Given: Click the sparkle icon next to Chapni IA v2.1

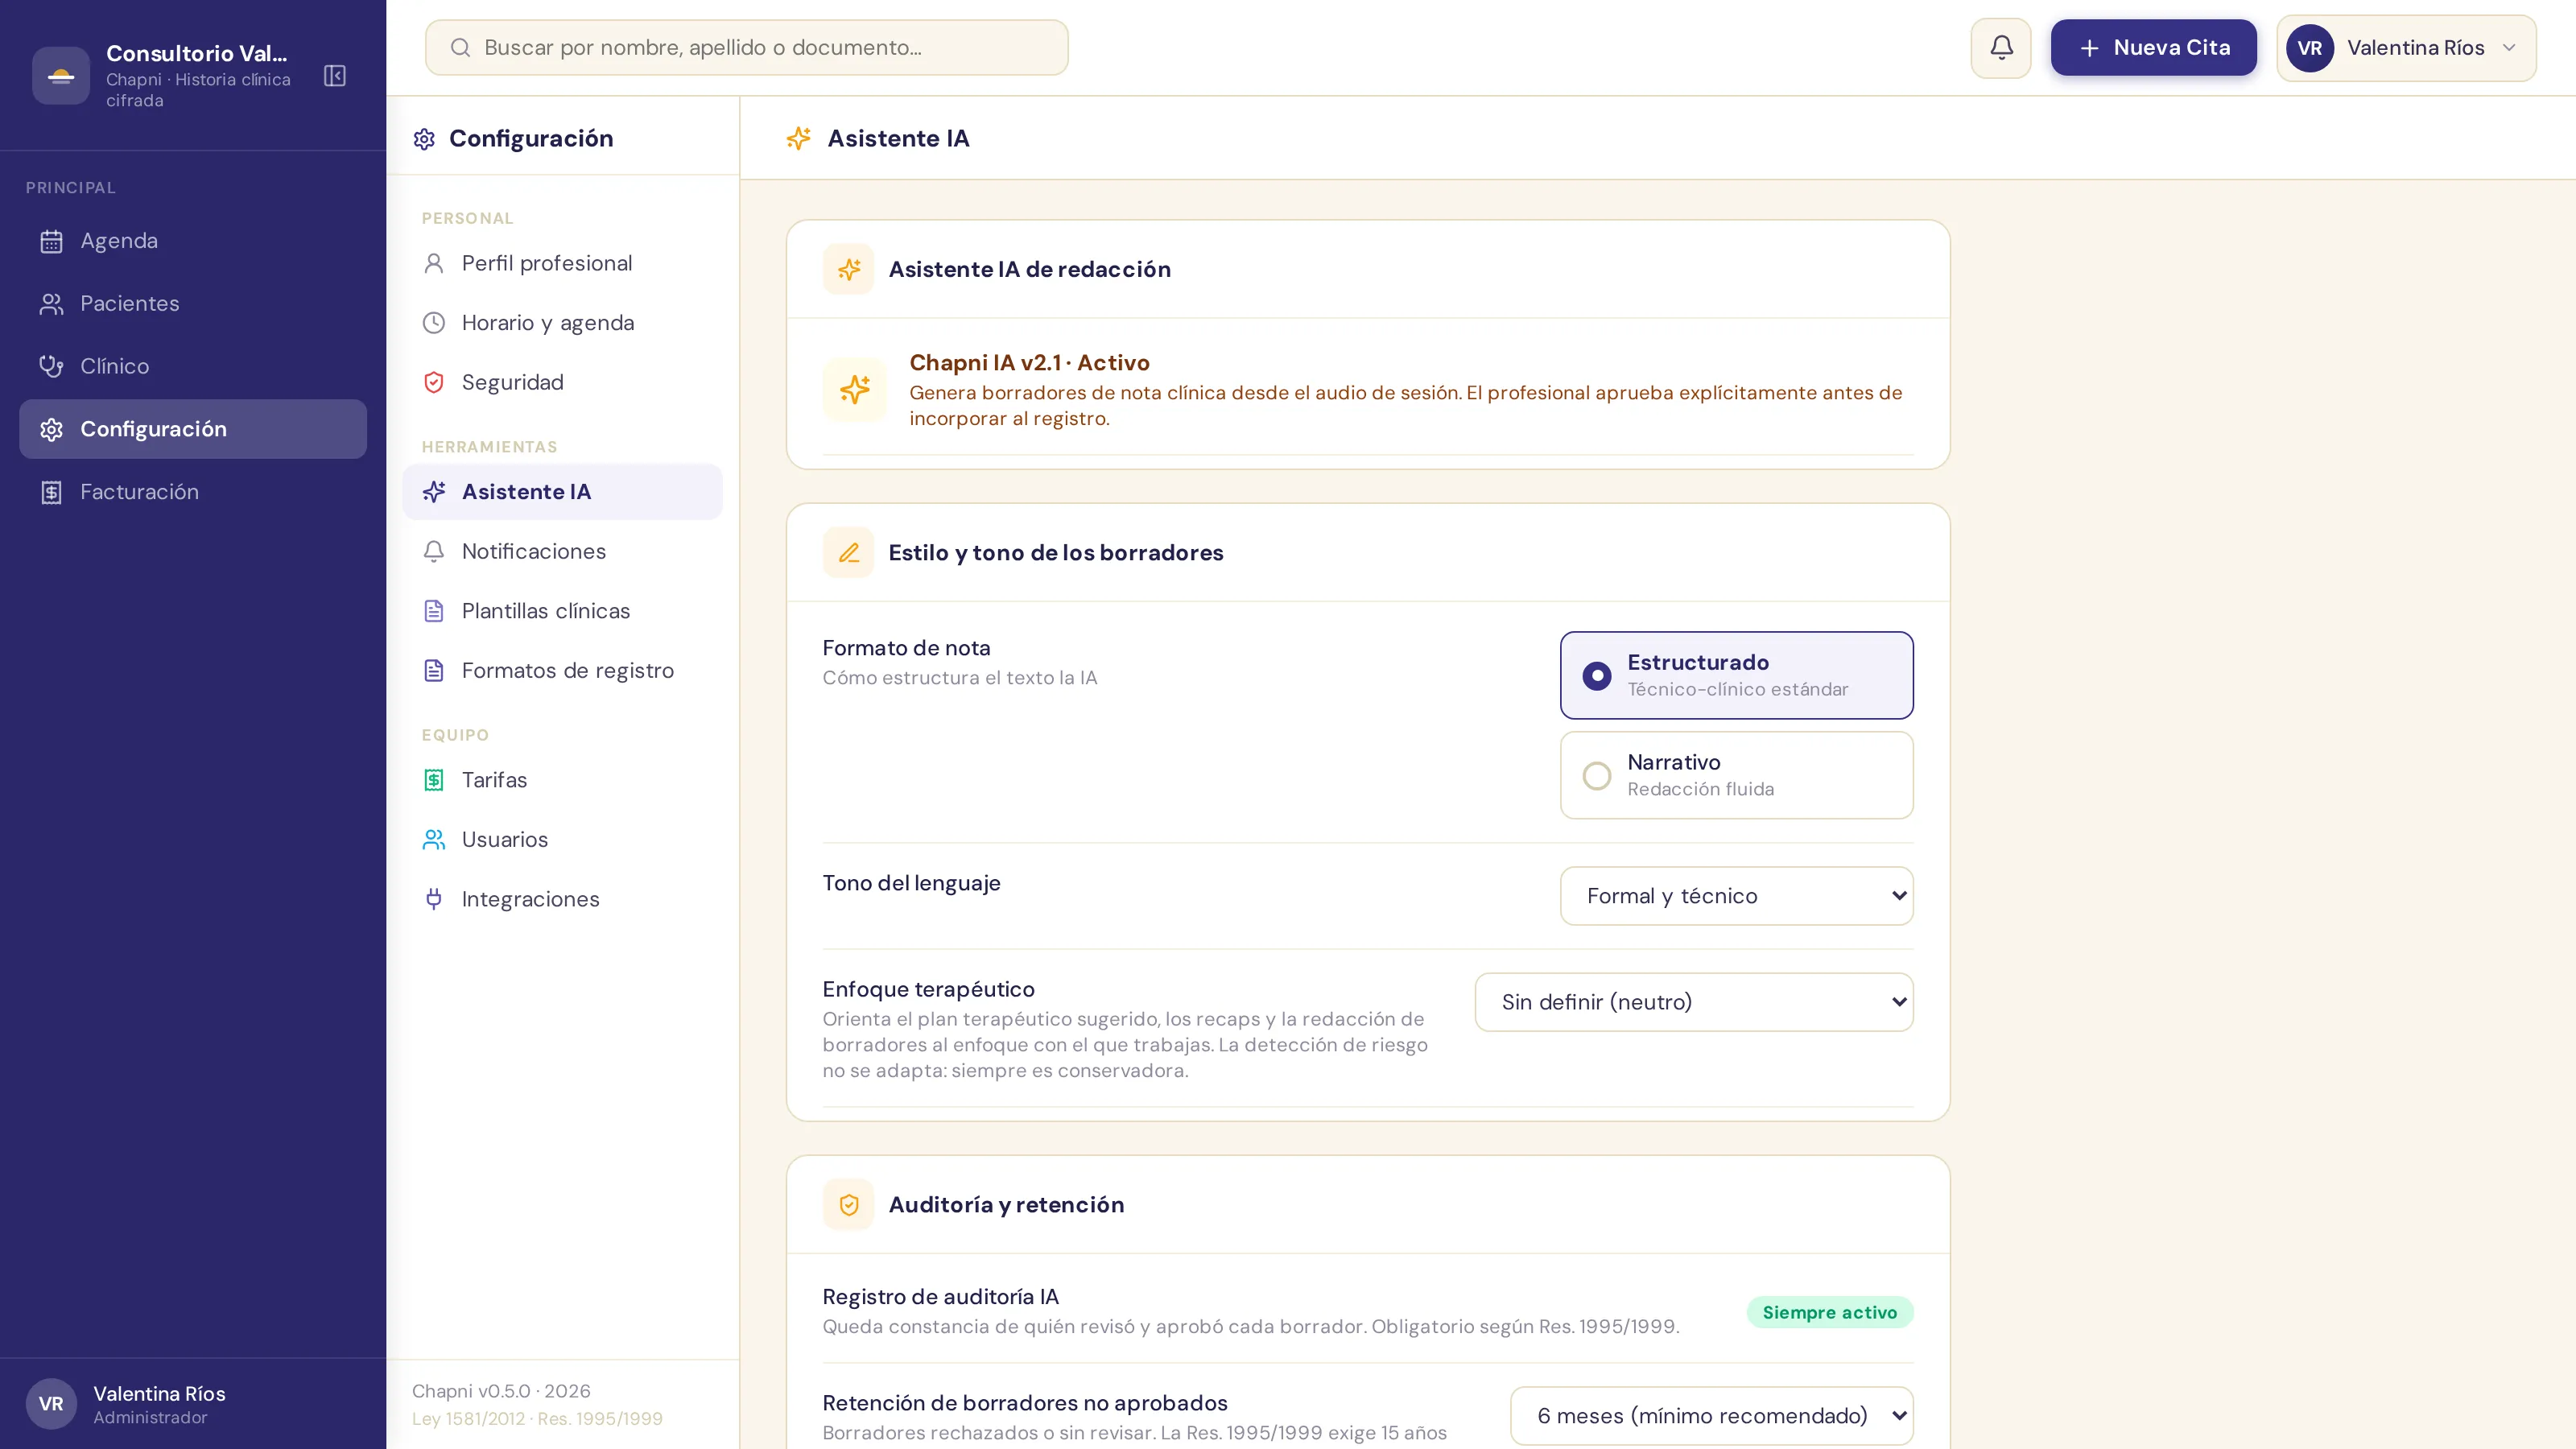Looking at the screenshot, I should (855, 389).
